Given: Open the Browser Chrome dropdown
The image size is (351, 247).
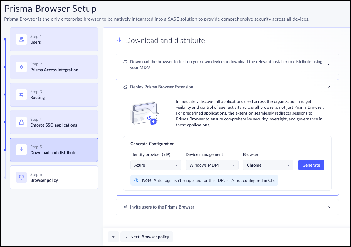Looking at the screenshot, I should (x=268, y=165).
